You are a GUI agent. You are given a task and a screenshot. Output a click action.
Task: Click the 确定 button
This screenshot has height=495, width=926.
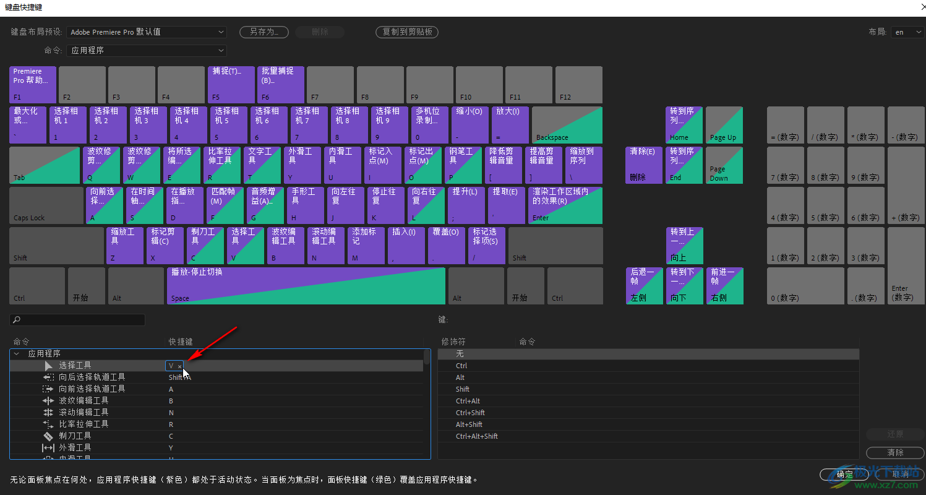point(844,474)
